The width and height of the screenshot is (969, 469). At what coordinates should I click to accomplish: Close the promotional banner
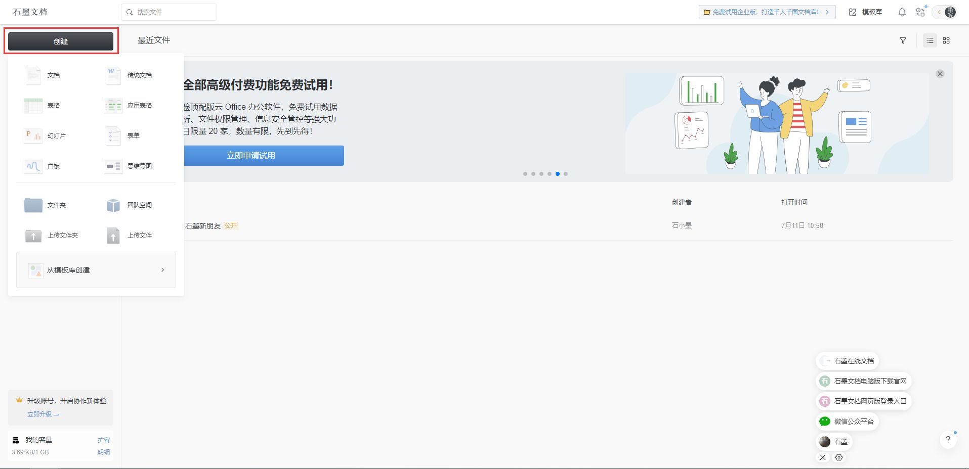pos(940,74)
